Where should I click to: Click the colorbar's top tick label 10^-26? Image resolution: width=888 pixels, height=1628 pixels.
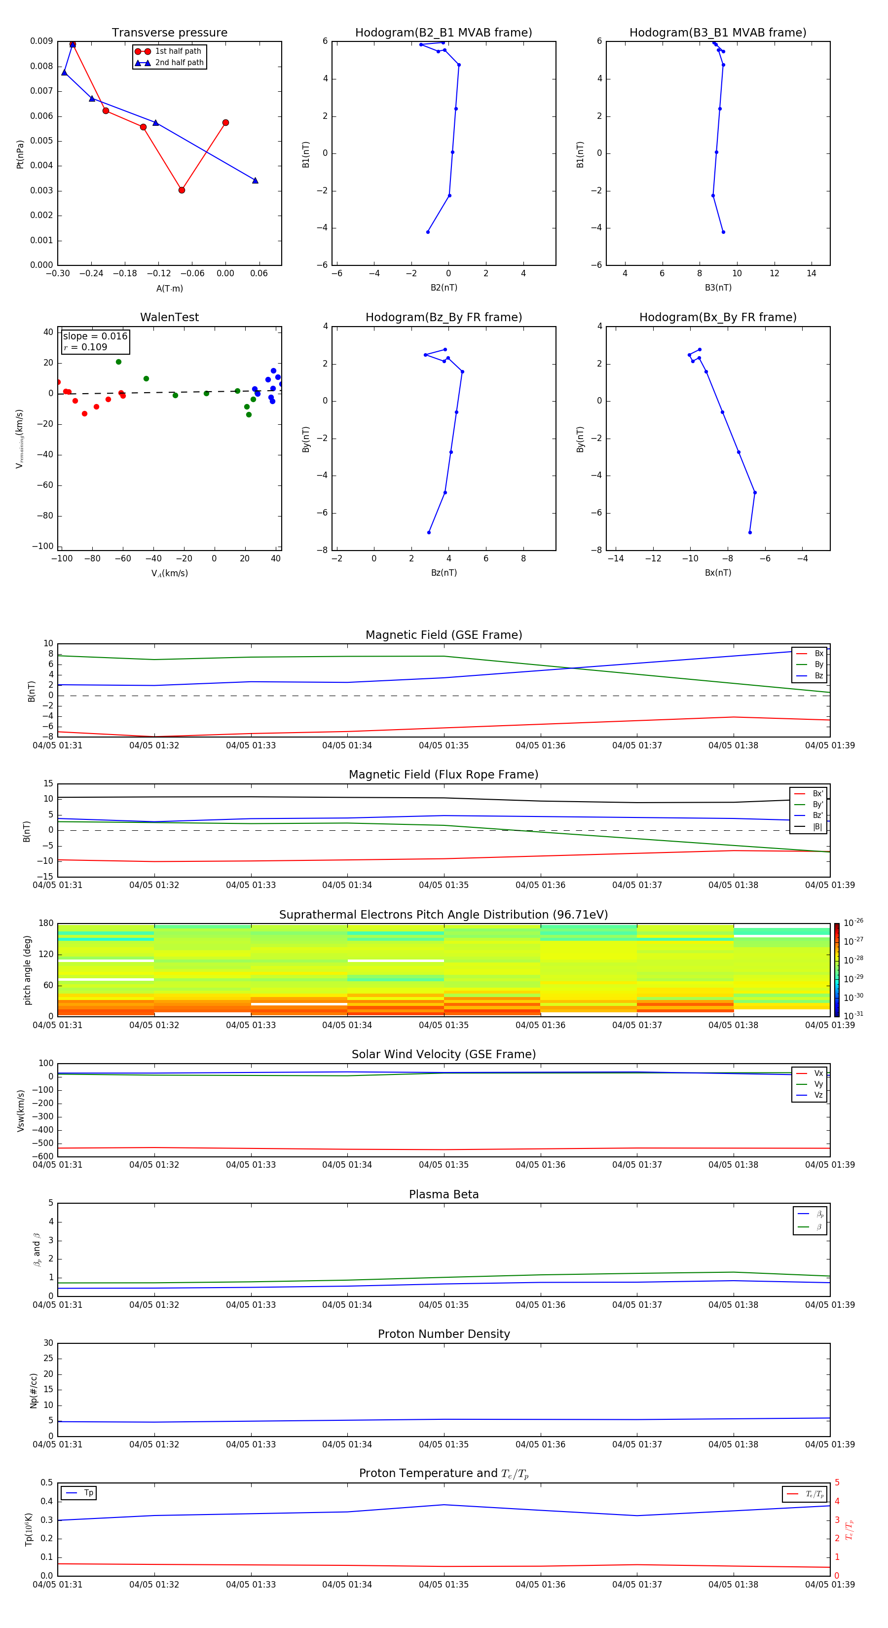click(853, 923)
